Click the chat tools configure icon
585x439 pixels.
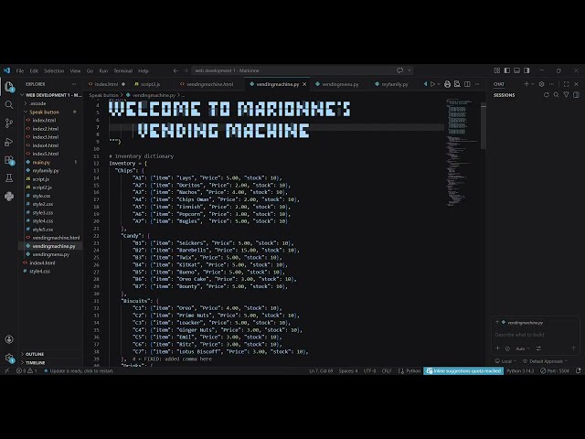click(538, 348)
